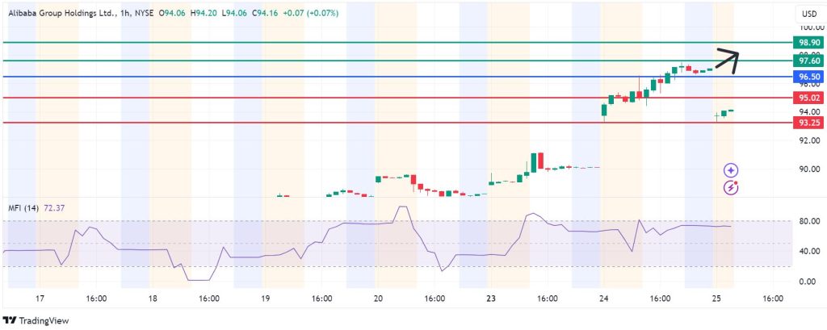Click date label 23 on time axis
The image size is (827, 330).
pos(491,299)
